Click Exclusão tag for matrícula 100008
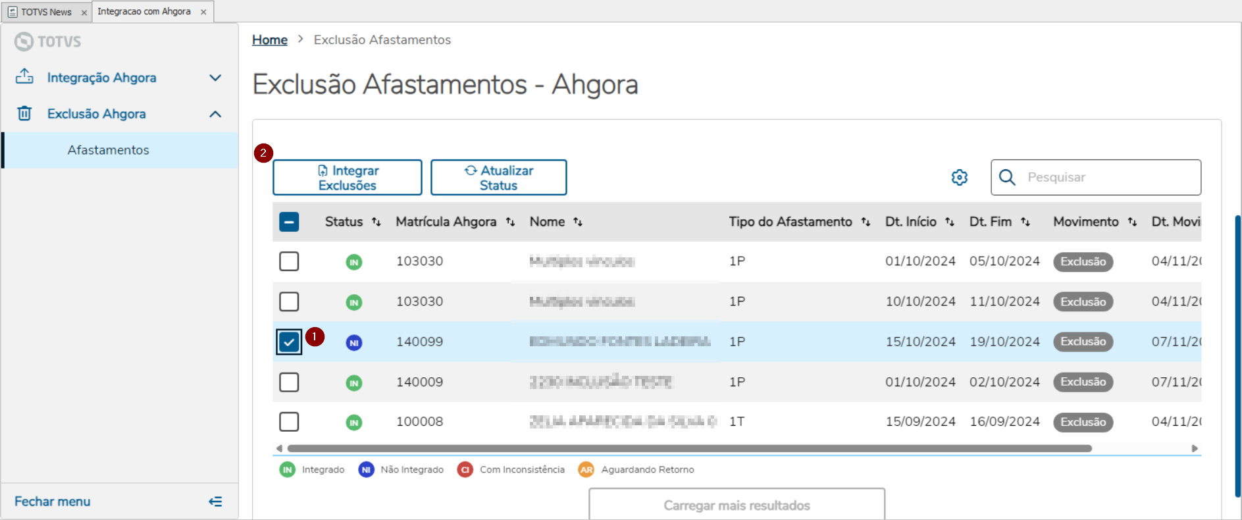 (x=1083, y=422)
